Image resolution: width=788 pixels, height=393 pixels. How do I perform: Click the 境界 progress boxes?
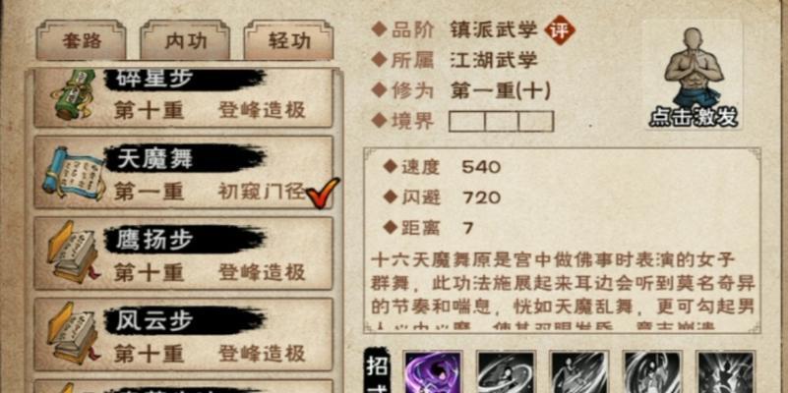click(501, 122)
